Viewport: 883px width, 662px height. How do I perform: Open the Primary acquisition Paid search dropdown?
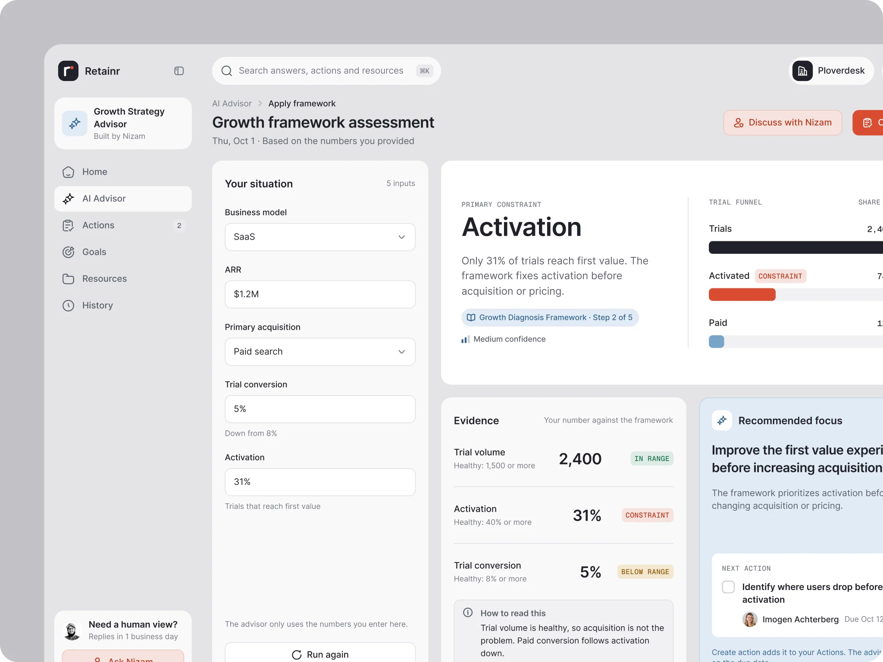coord(320,352)
